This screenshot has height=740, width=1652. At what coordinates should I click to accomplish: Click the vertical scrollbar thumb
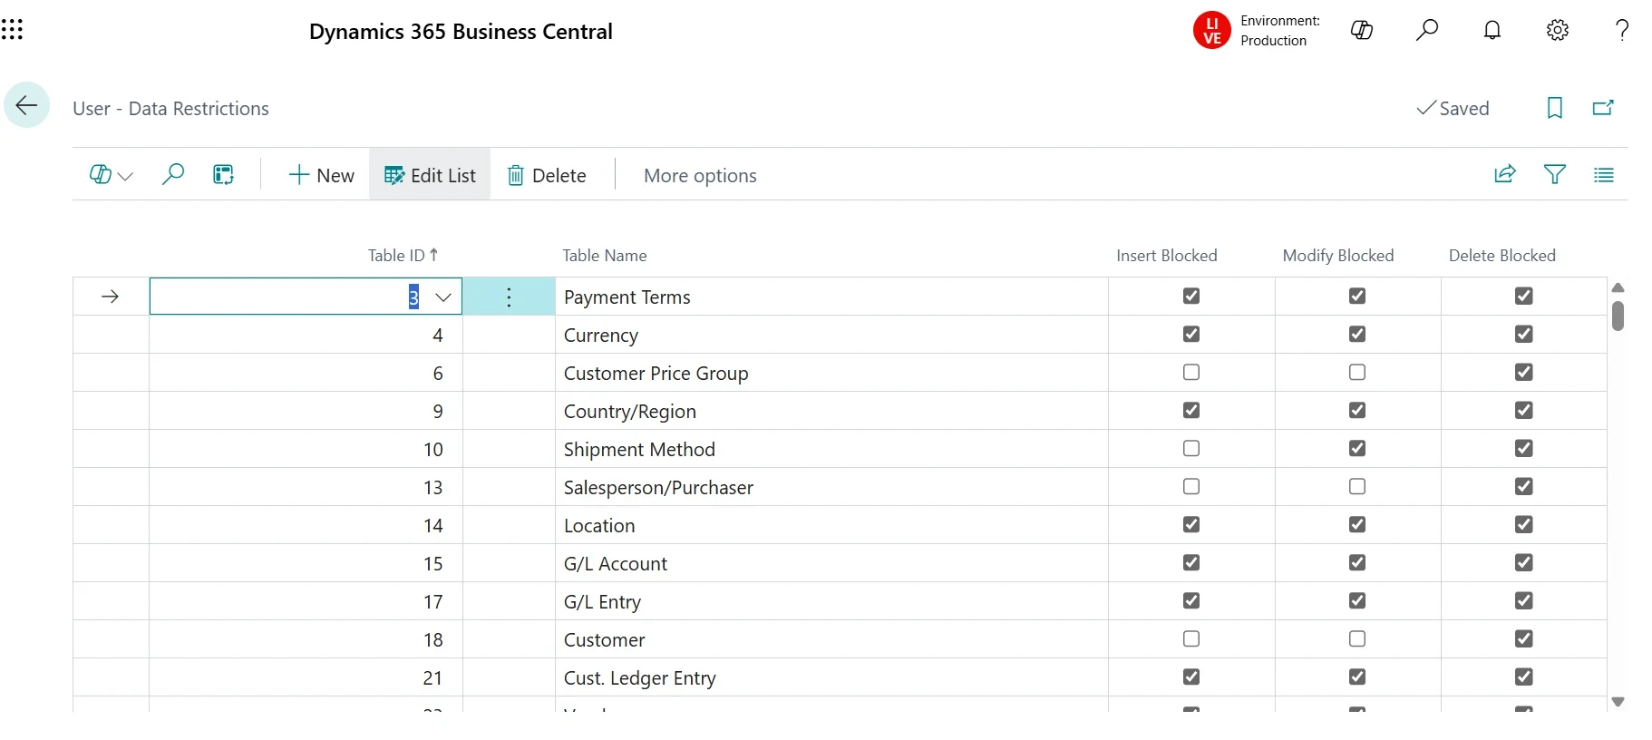tap(1618, 316)
